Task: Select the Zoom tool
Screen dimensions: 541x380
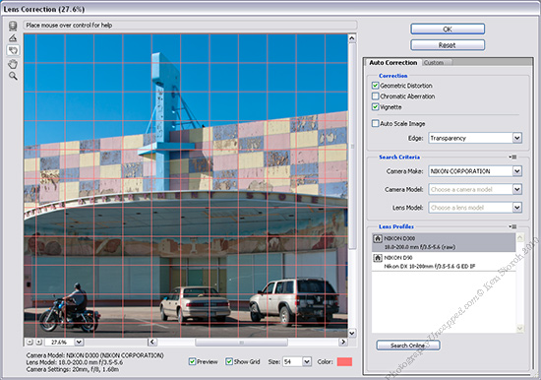Action: click(x=13, y=76)
